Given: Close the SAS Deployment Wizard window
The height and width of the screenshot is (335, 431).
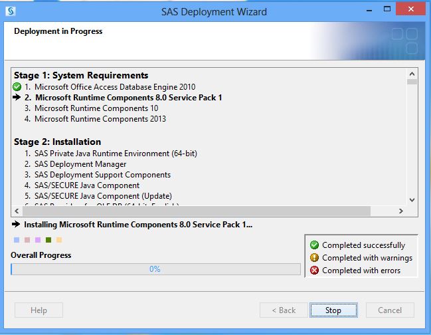Looking at the screenshot, I should [410, 9].
